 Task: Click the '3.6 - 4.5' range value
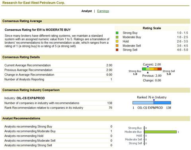point(182,46)
